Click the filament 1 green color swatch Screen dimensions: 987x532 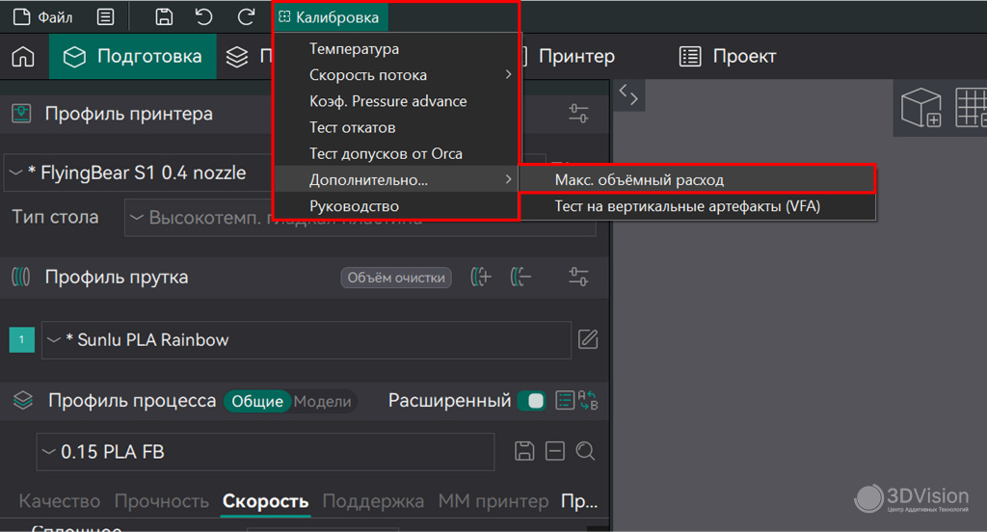21,339
